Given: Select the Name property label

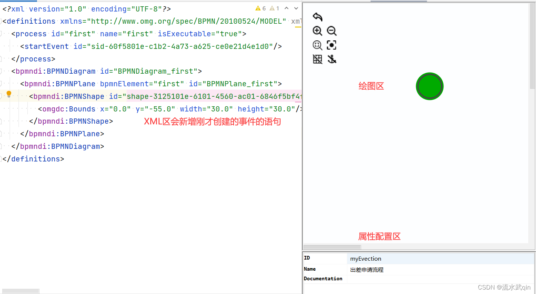Looking at the screenshot, I should (310, 269).
